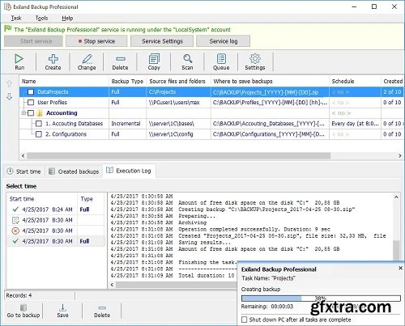Move task up with arrow
Image resolution: width=405 pixels, height=326 pixels.
click(9, 83)
